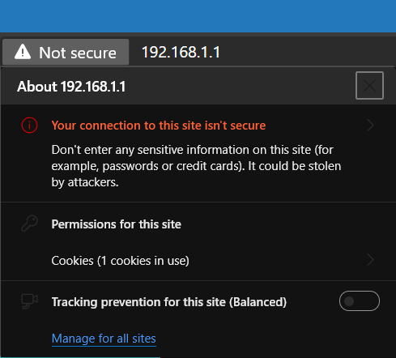This screenshot has width=396, height=358.
Task: Open Cookies (1 cookies in use)
Action: pos(197,261)
